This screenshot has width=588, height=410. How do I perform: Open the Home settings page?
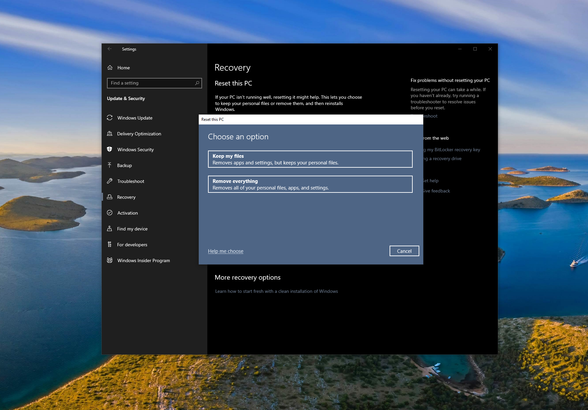[155, 68]
